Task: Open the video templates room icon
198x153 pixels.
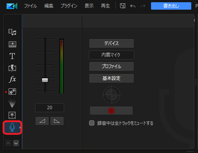Action: (12, 44)
